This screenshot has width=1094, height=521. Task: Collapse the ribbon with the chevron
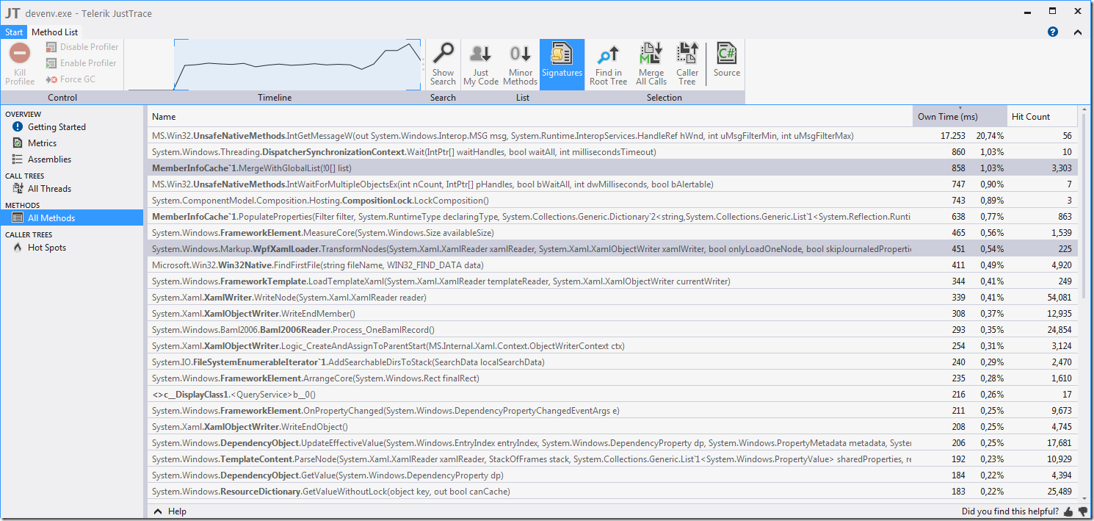(x=1077, y=32)
